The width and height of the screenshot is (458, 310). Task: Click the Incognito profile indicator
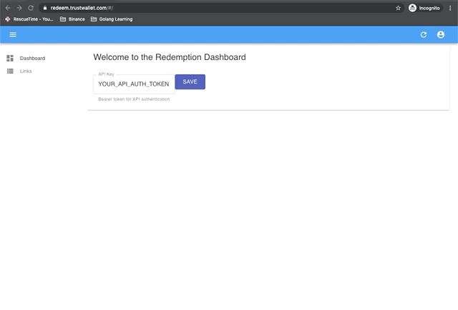click(x=425, y=8)
